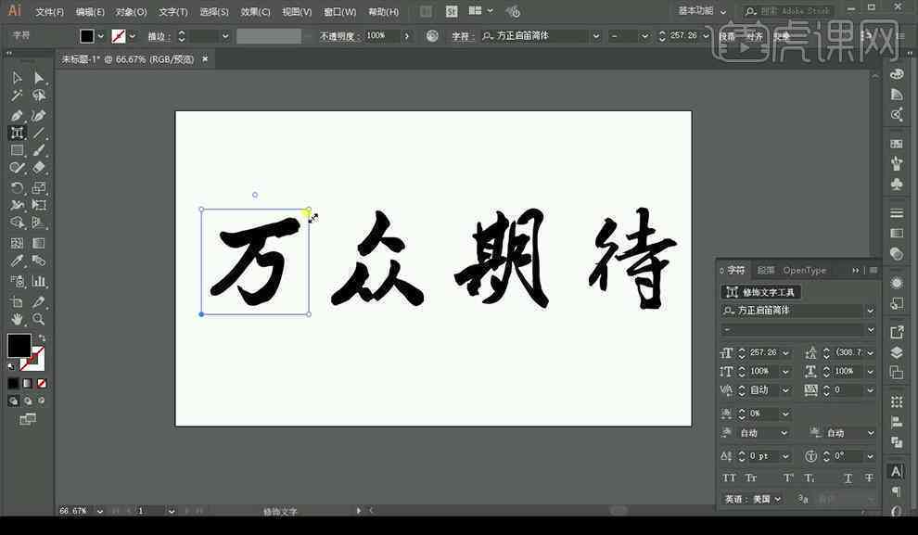Pick the Width warp tool
This screenshot has height=535, width=918.
pyautogui.click(x=17, y=205)
